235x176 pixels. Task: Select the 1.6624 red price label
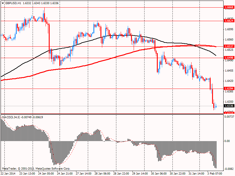(229, 21)
